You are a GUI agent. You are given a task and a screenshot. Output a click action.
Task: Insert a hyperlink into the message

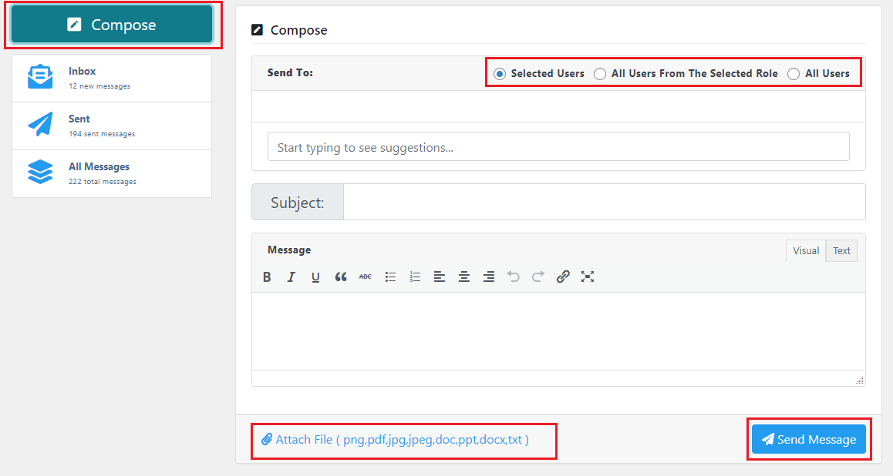point(563,277)
